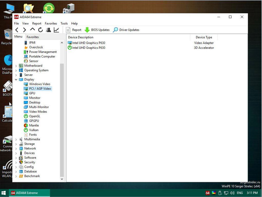Select the PCI / AGP Video item
262x197 pixels.
click(40, 89)
